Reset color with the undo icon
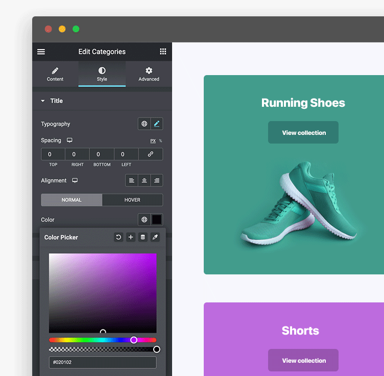Screen dimensions: 384x376 (x=118, y=237)
